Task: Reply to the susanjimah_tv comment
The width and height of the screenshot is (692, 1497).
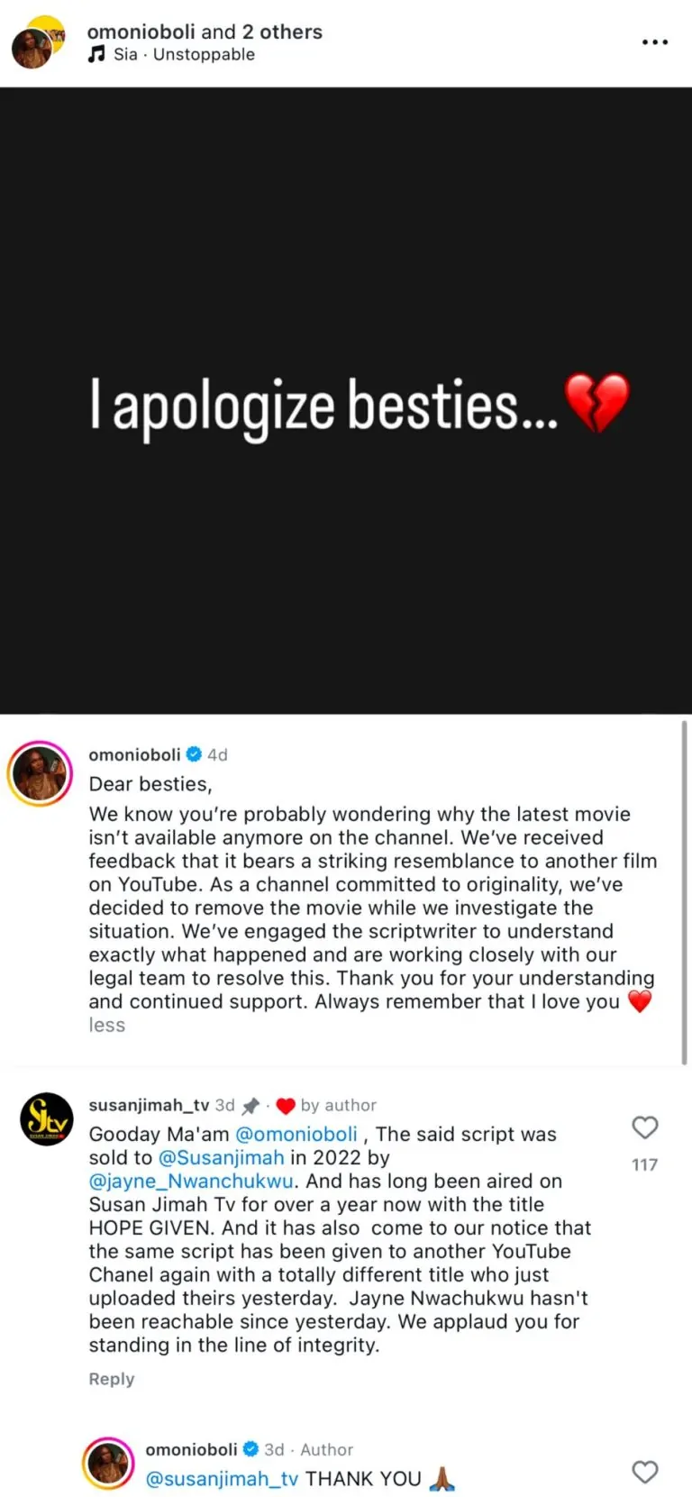Action: pyautogui.click(x=112, y=1379)
